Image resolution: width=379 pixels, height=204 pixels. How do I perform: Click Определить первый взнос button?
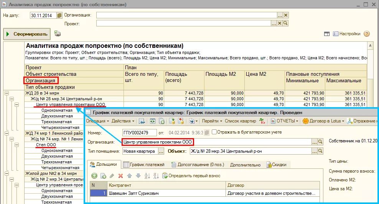tap(191, 176)
